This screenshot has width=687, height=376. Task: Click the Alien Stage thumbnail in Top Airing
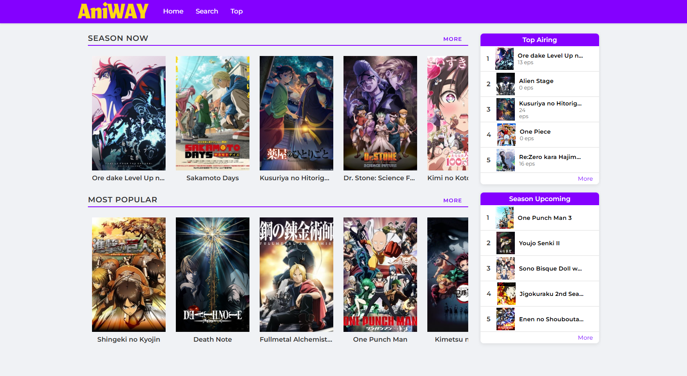pyautogui.click(x=505, y=84)
